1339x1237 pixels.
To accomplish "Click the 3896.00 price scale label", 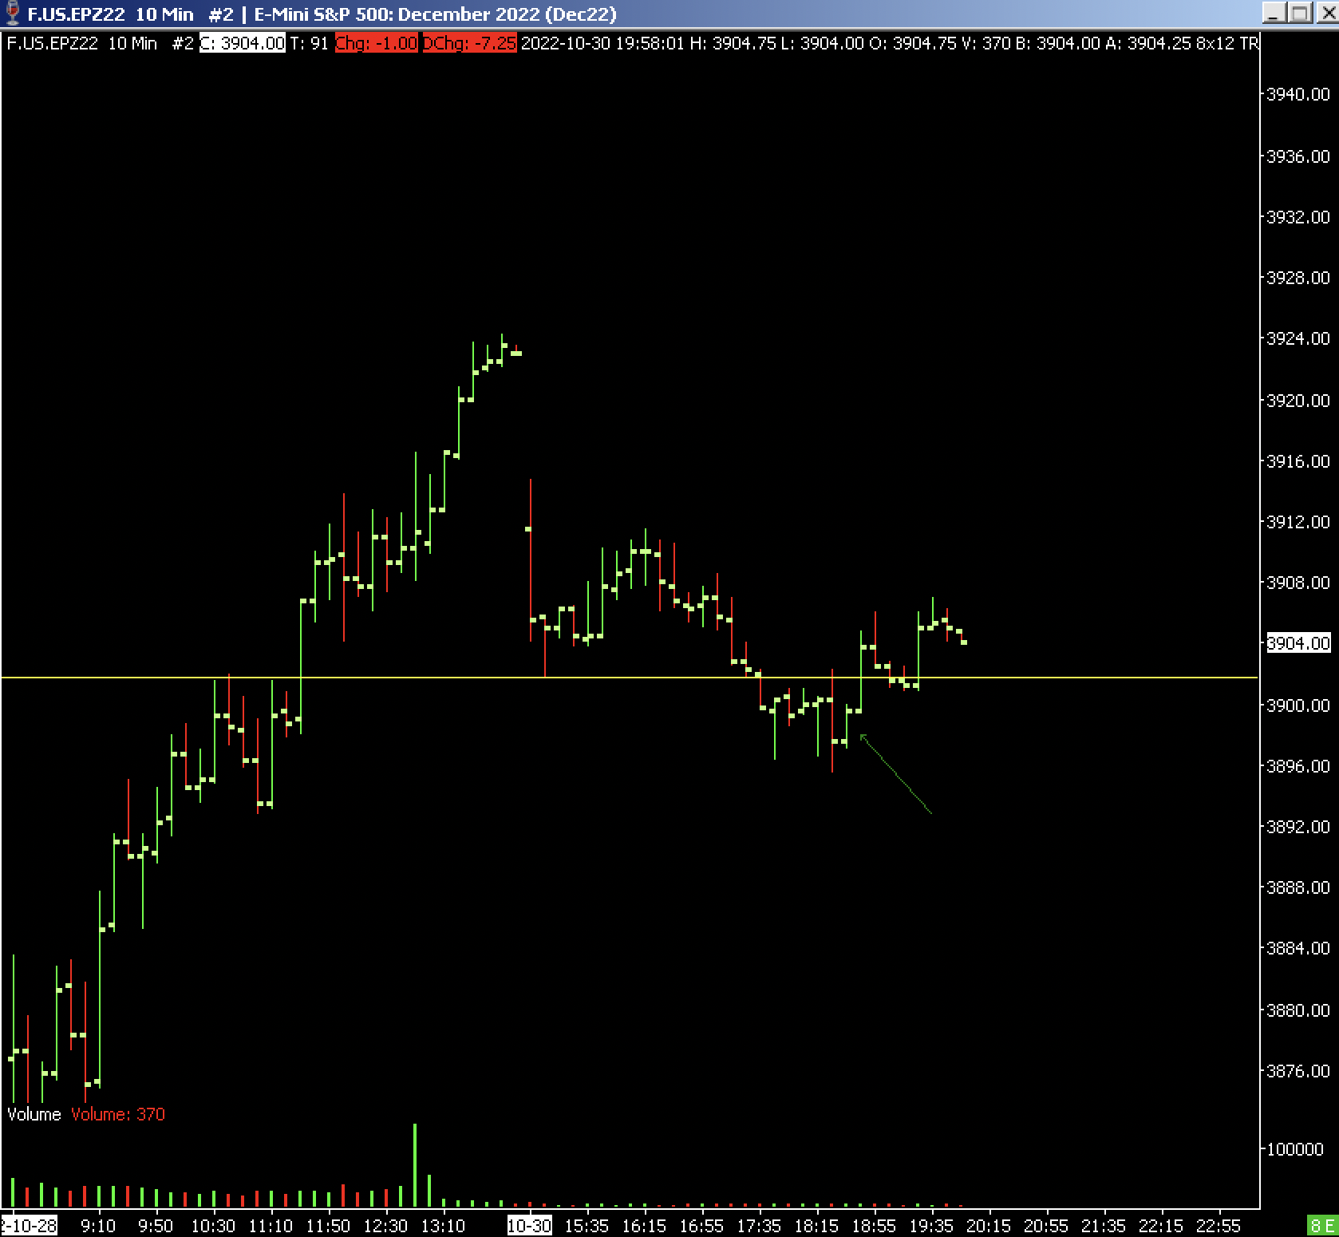I will tap(1298, 766).
